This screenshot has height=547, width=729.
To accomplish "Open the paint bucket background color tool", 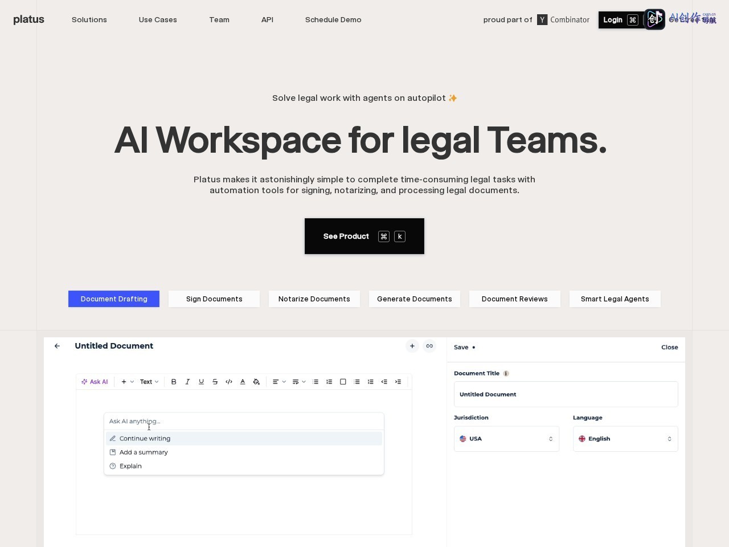I will click(256, 382).
